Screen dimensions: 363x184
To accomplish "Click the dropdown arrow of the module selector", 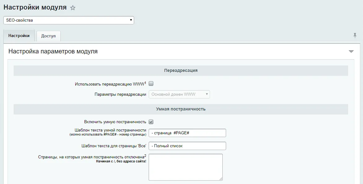I will [131, 20].
